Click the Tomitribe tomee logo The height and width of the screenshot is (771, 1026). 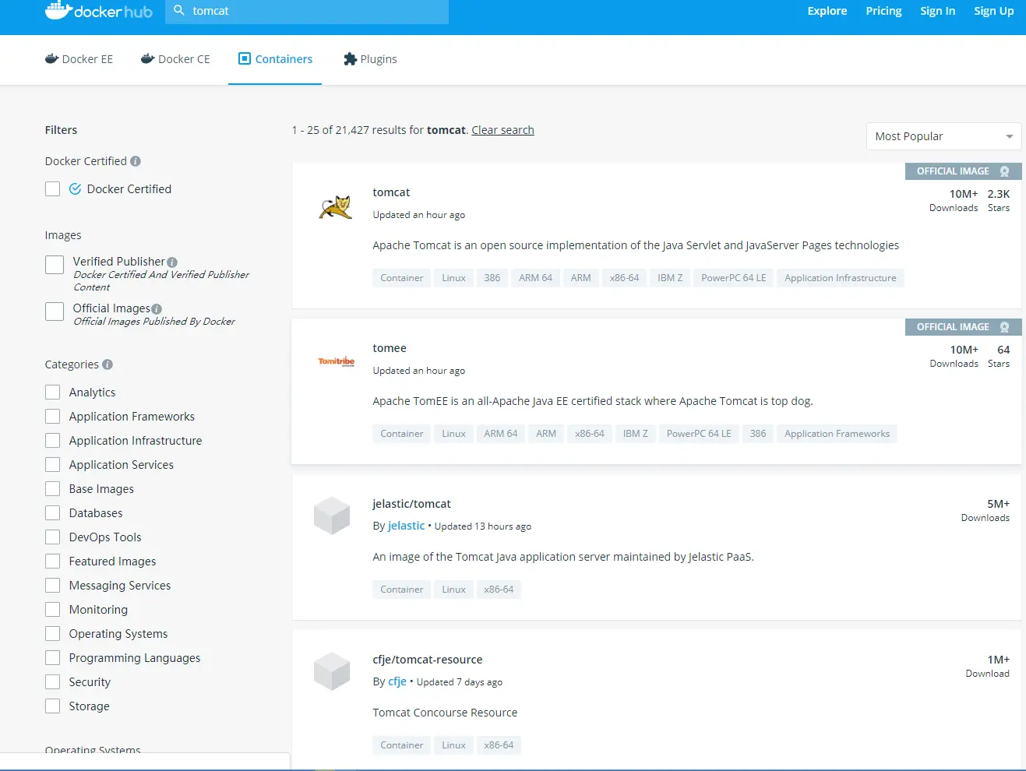tap(336, 361)
